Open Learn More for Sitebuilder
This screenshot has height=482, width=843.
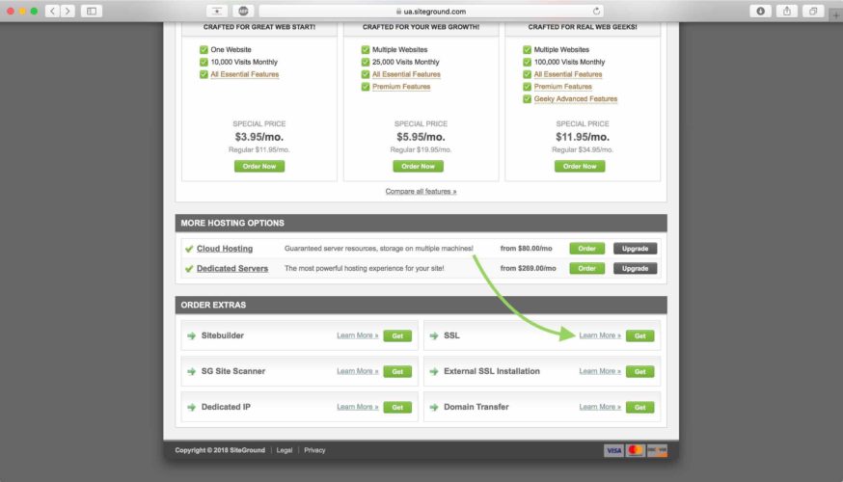[x=358, y=335]
